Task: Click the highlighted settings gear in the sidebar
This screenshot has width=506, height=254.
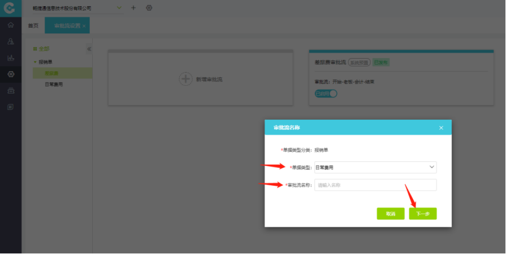Action: [11, 74]
